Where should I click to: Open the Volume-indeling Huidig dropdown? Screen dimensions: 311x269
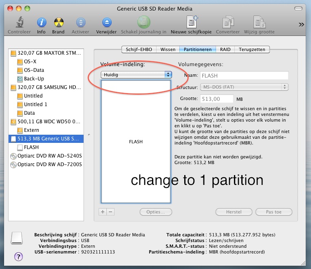(136, 75)
